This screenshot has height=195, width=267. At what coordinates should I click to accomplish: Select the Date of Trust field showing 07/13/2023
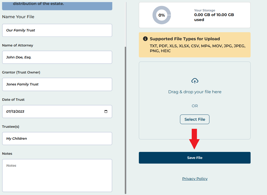coord(57,111)
